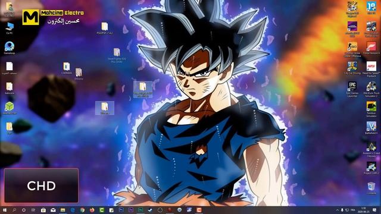Screen dimensions: 381x214
Task: Select the PPSSPP v1.4.2 folder
Action: tap(105, 28)
